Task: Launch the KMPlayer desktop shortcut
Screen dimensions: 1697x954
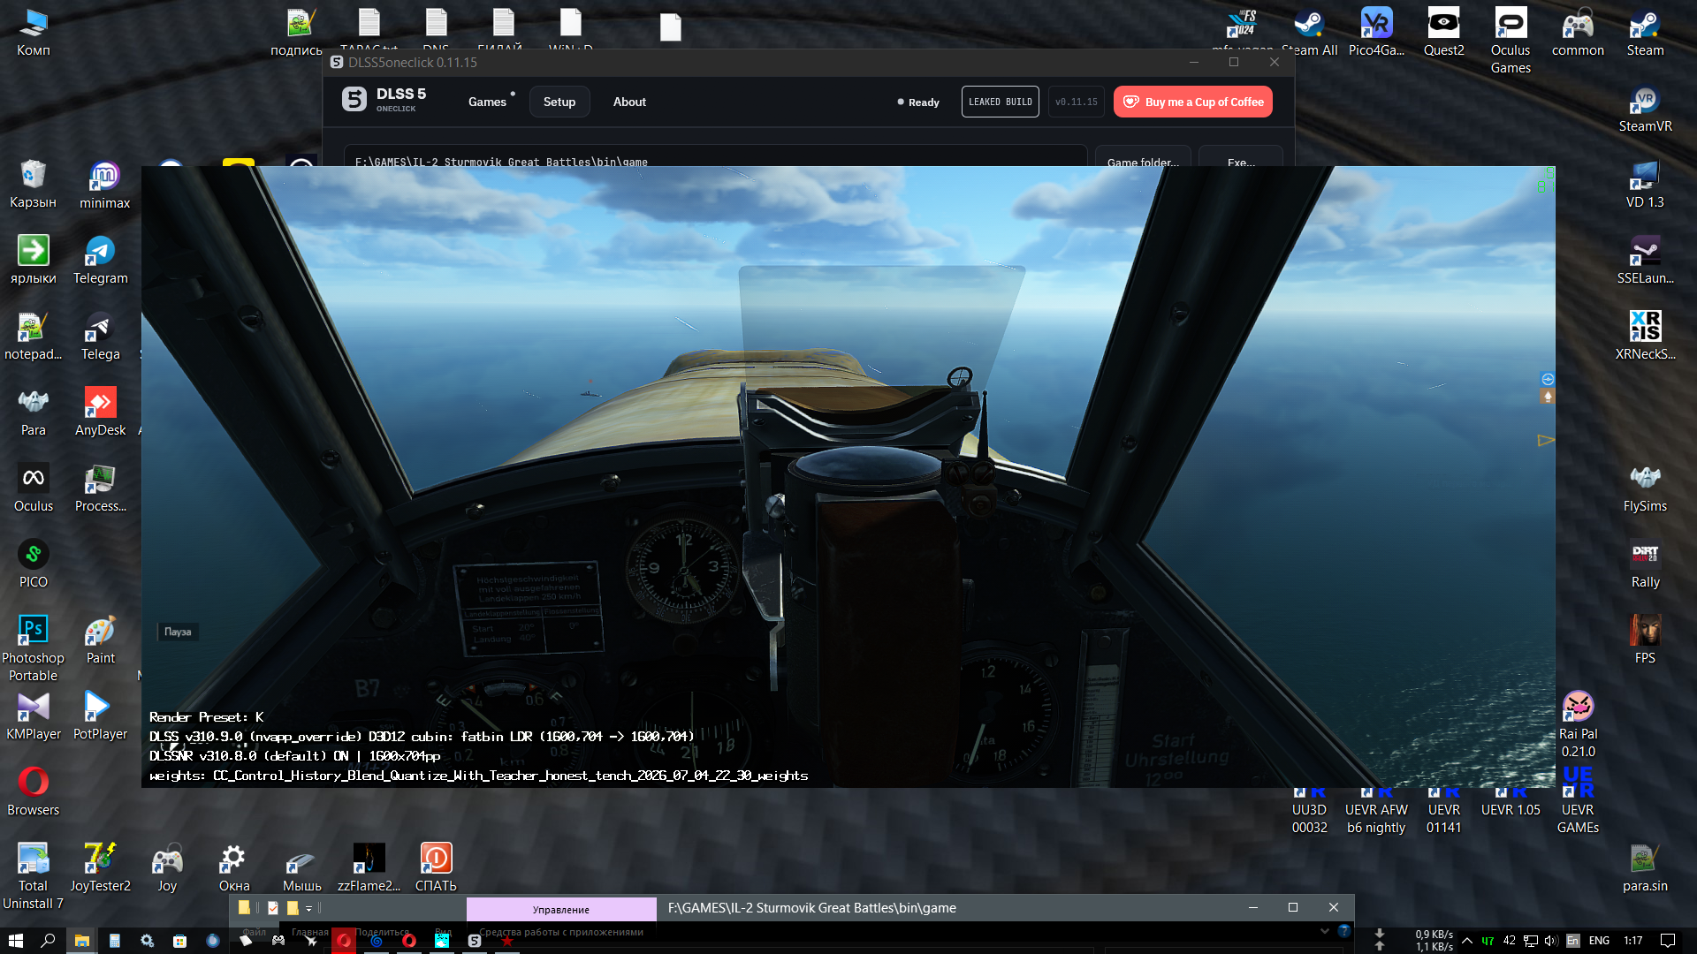Action: pyautogui.click(x=33, y=716)
